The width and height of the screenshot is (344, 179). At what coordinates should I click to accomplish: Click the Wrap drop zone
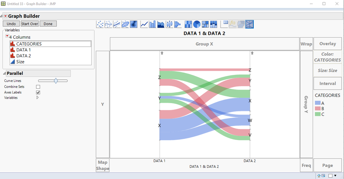click(x=306, y=44)
